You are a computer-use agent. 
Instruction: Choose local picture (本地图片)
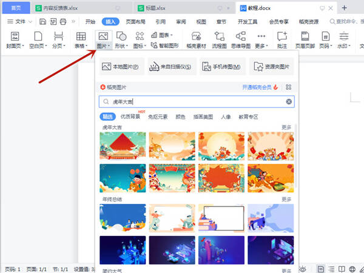pos(122,67)
